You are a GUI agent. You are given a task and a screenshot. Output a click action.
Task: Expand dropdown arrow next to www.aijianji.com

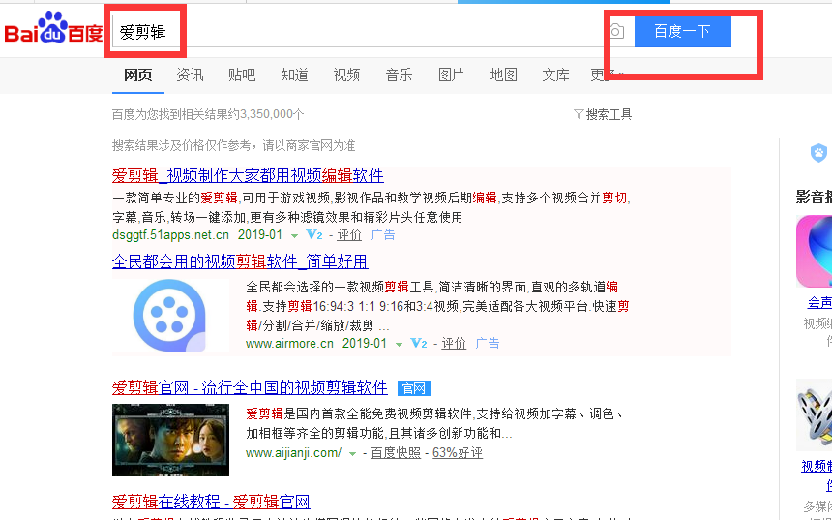tap(352, 453)
